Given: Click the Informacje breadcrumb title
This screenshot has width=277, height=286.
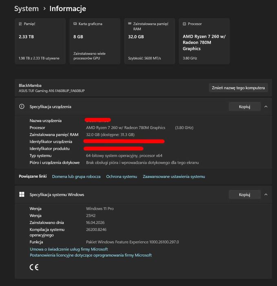Looking at the screenshot, I should [x=68, y=9].
